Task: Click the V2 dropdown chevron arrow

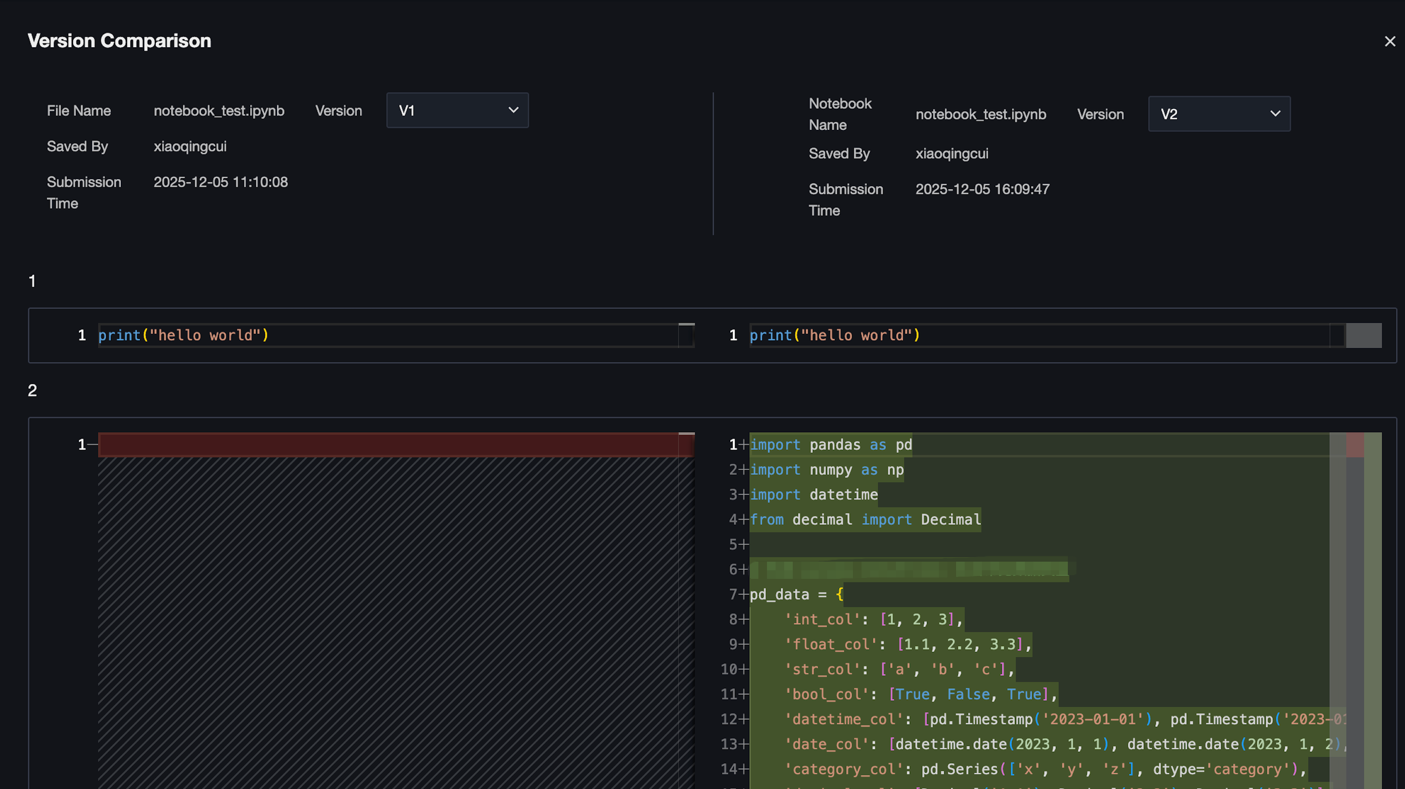Action: click(x=1275, y=114)
